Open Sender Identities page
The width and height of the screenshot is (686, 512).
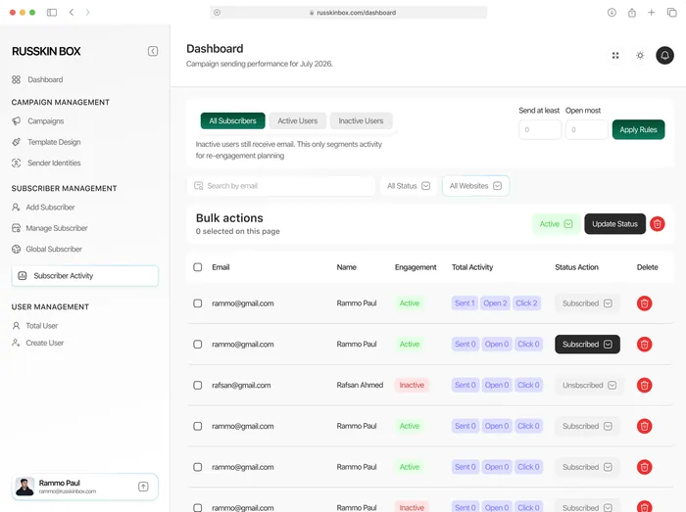pyautogui.click(x=46, y=163)
